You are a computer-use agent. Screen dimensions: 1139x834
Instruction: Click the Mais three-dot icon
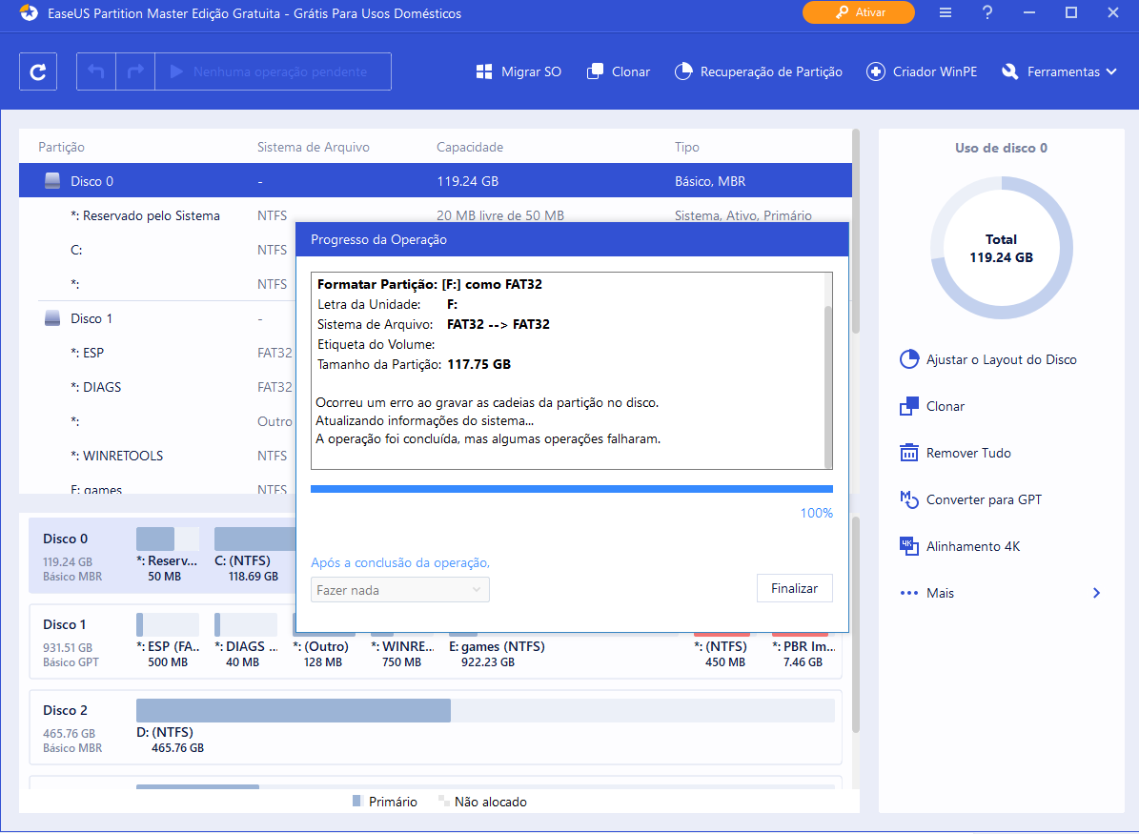[908, 593]
